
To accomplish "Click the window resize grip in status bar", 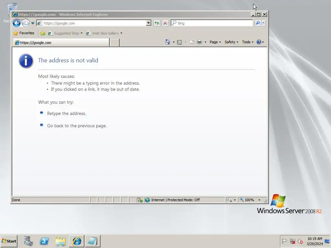I will coord(266,201).
